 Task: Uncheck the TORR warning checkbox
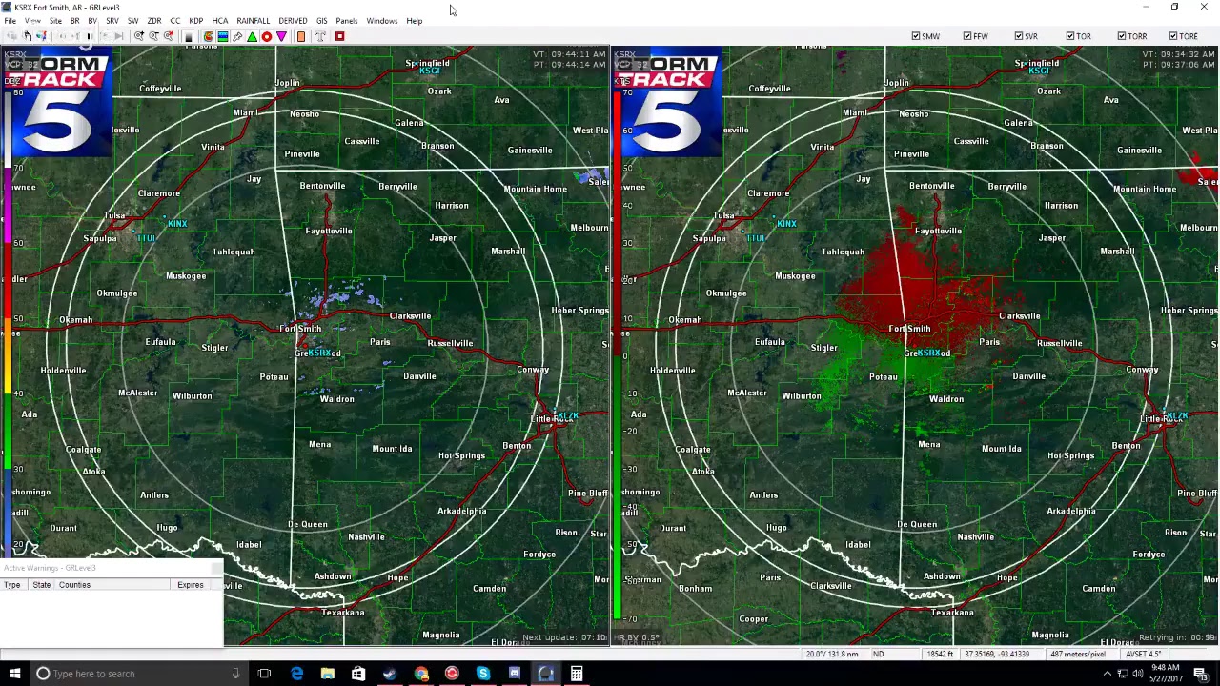[1122, 36]
